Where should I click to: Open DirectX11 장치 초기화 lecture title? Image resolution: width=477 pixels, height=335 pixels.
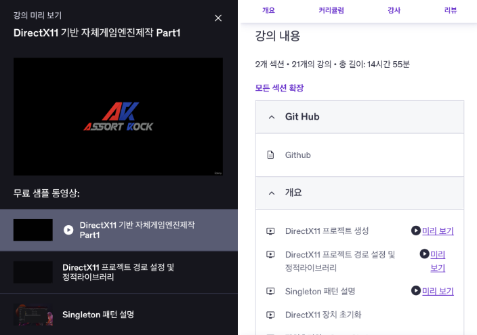pyautogui.click(x=323, y=315)
